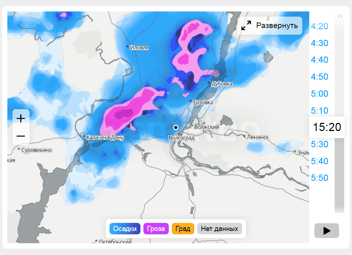The image size is (352, 255).
Task: Expand map with Развернуть button
Action: coord(270,25)
